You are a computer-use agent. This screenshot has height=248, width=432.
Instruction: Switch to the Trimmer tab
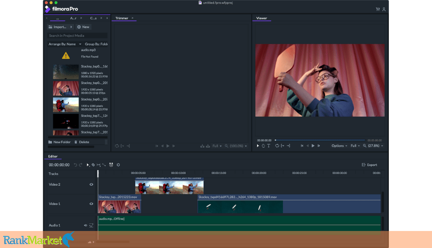click(122, 18)
